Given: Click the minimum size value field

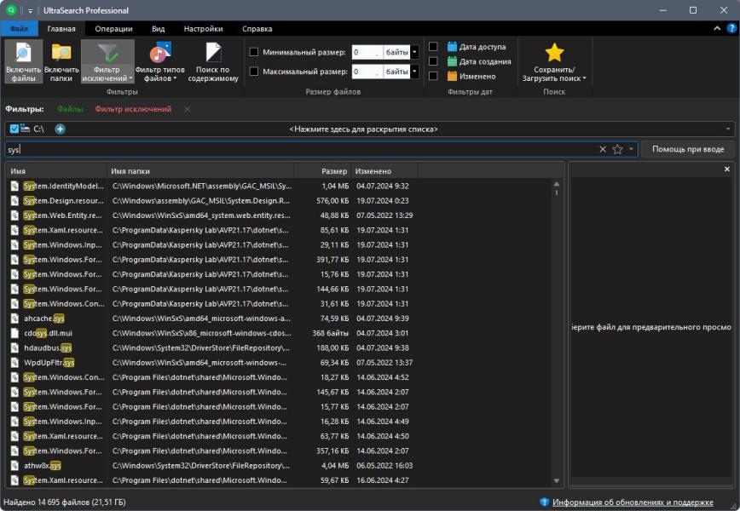Looking at the screenshot, I should click(x=367, y=52).
